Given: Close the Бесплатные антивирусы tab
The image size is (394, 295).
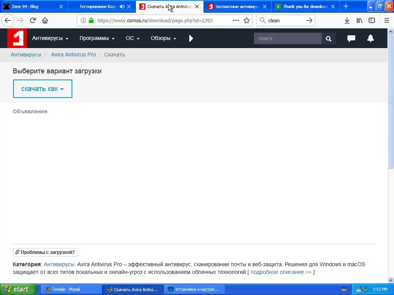Looking at the screenshot, I should pos(265,7).
